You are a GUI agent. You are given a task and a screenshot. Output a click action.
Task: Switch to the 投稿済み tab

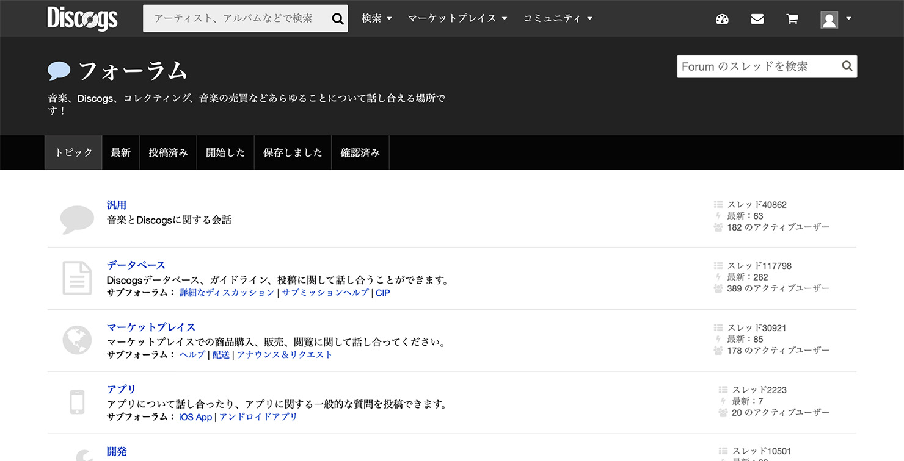tap(168, 152)
